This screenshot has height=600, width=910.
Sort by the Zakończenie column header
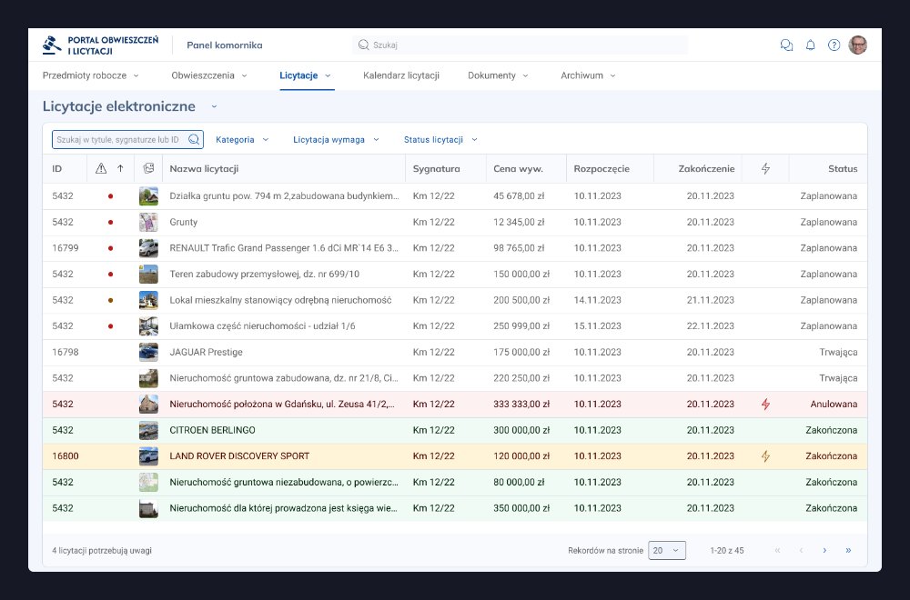(706, 169)
